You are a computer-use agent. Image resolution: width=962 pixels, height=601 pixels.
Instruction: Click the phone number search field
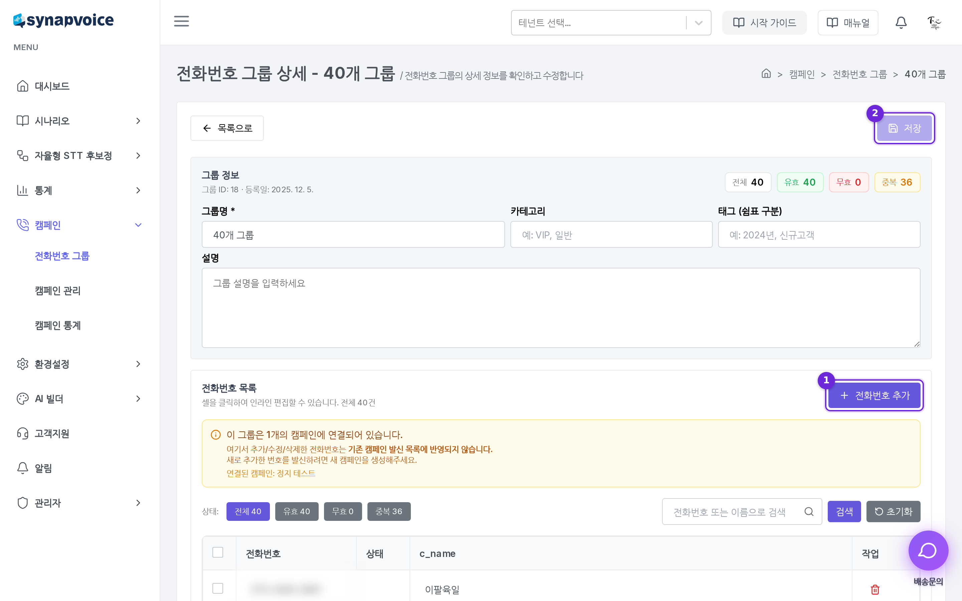click(742, 512)
